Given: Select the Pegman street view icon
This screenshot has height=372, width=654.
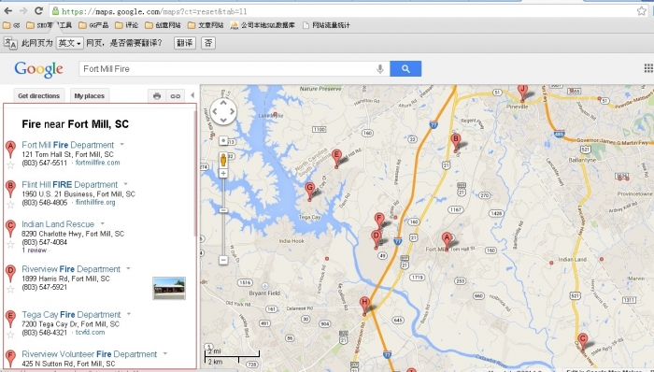Looking at the screenshot, I should point(223,160).
